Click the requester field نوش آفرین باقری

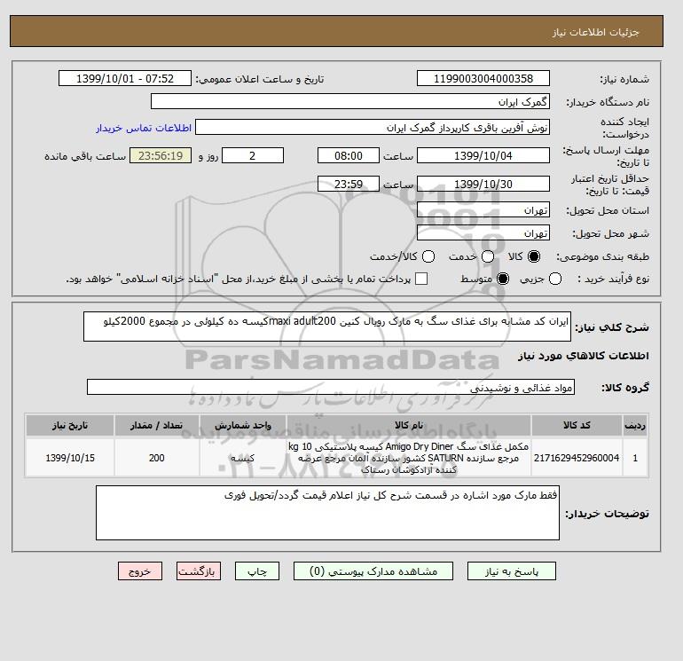(373, 128)
